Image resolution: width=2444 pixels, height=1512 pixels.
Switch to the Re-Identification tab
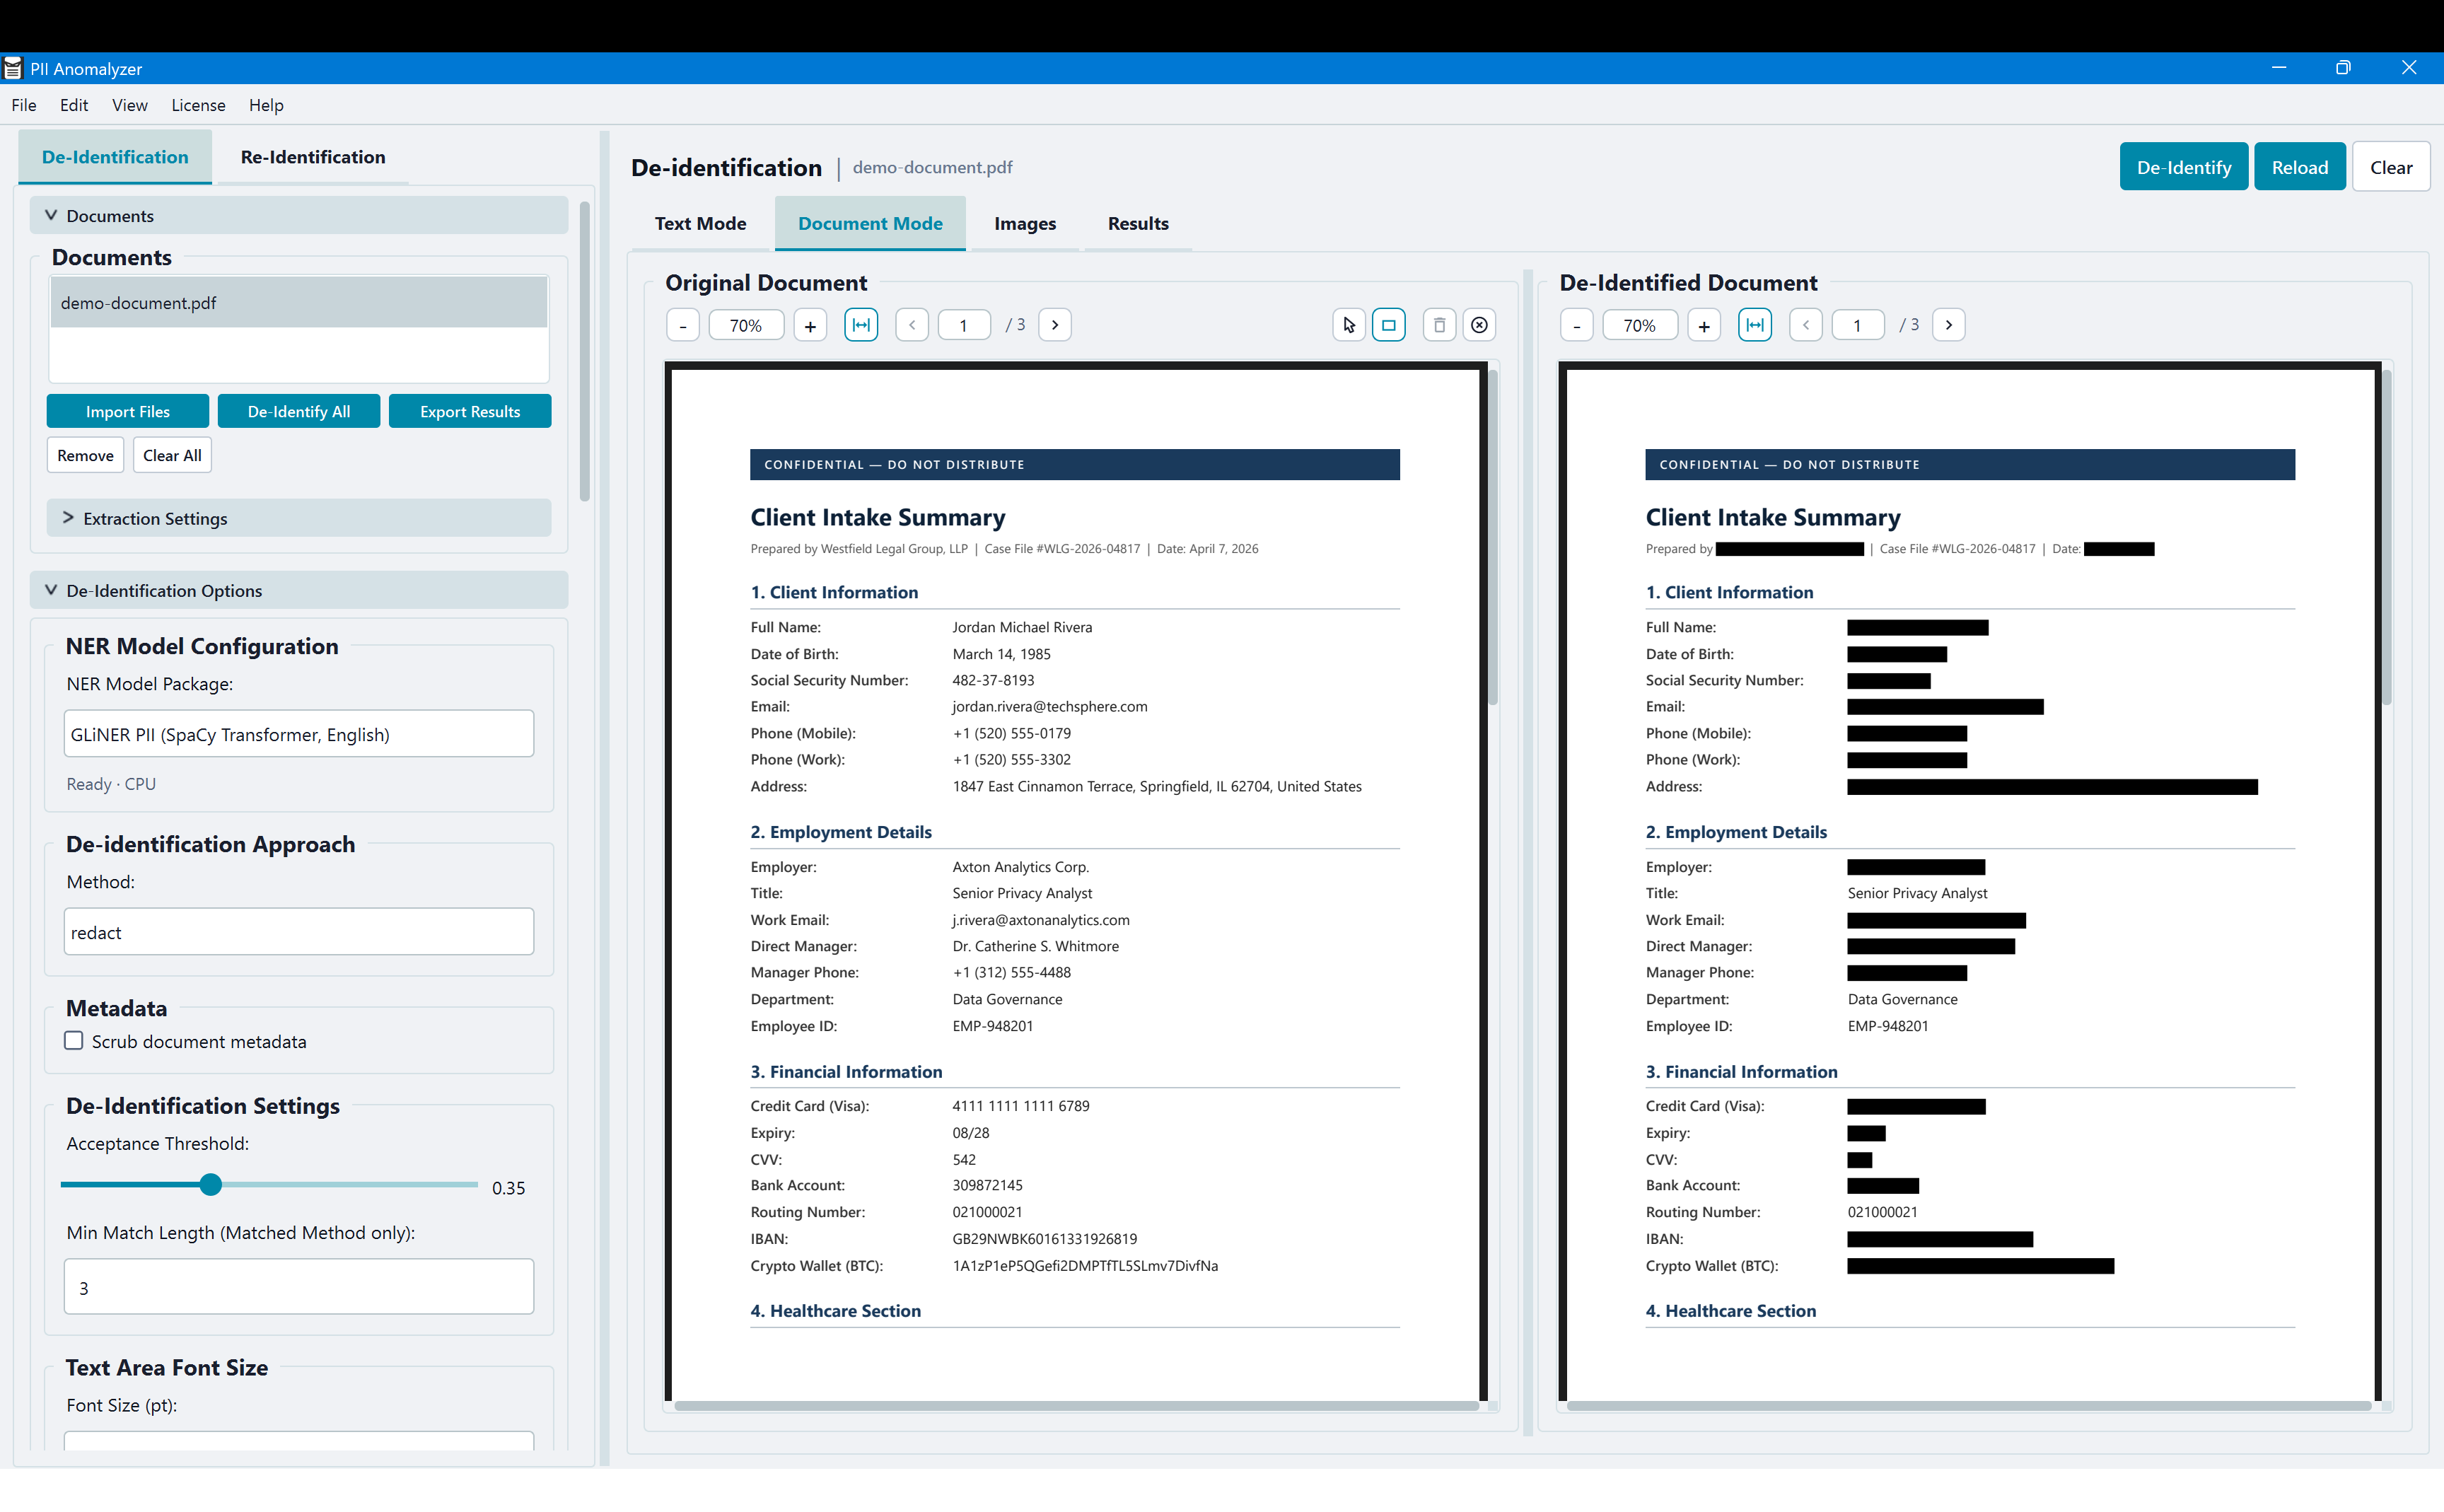coord(312,157)
